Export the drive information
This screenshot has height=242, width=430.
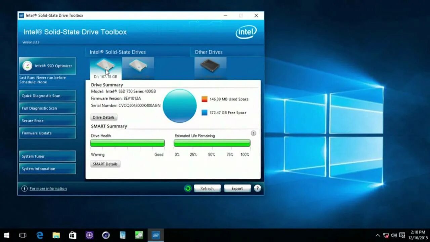click(237, 189)
